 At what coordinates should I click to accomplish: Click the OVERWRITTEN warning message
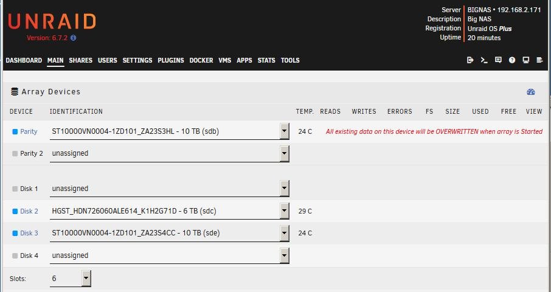click(434, 131)
